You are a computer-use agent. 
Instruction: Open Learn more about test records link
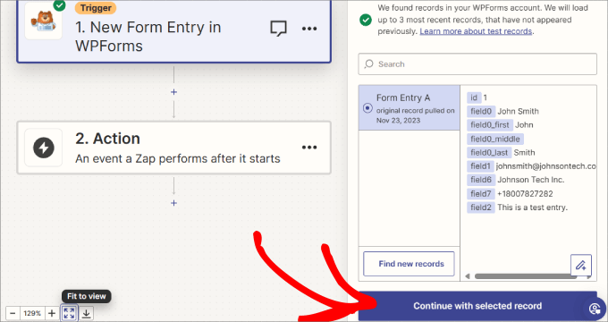(476, 31)
